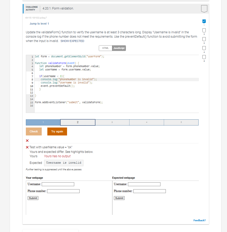Click the Username input in Your webpage

[58, 184]
